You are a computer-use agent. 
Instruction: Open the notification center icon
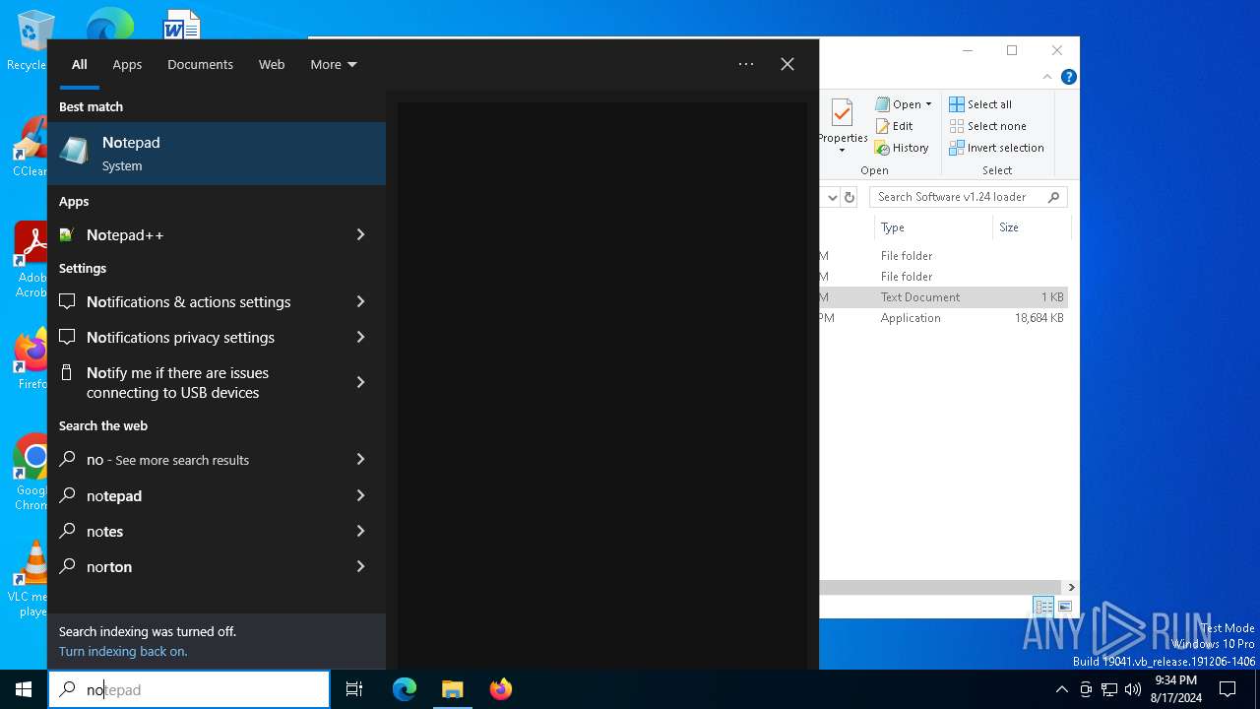(1228, 689)
